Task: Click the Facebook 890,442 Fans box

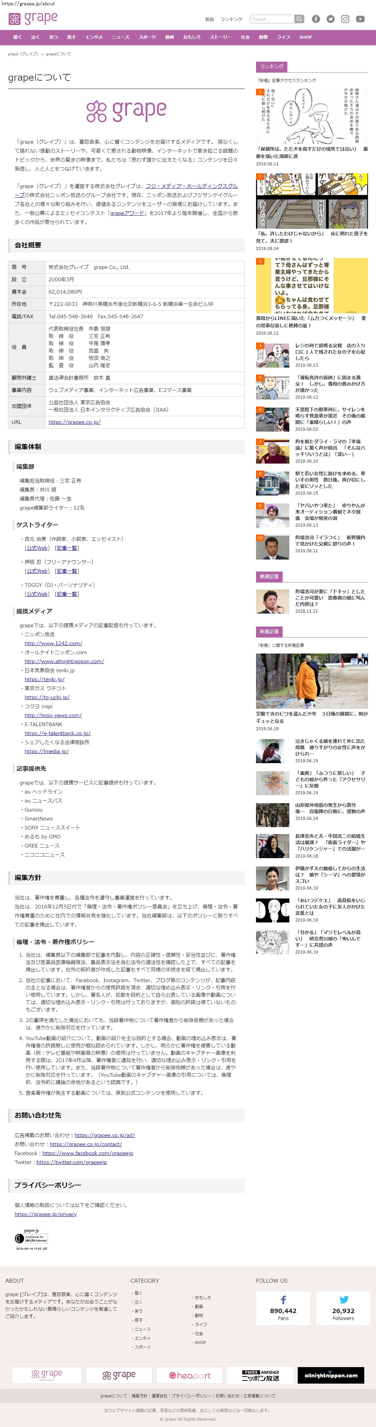Action: (x=283, y=1308)
